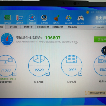Open the 硬件检测 hardware detection icon
The width and height of the screenshot is (106, 106).
tap(7, 17)
